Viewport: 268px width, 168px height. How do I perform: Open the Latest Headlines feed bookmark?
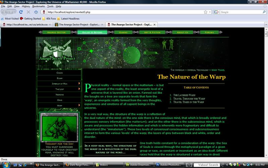(68, 18)
